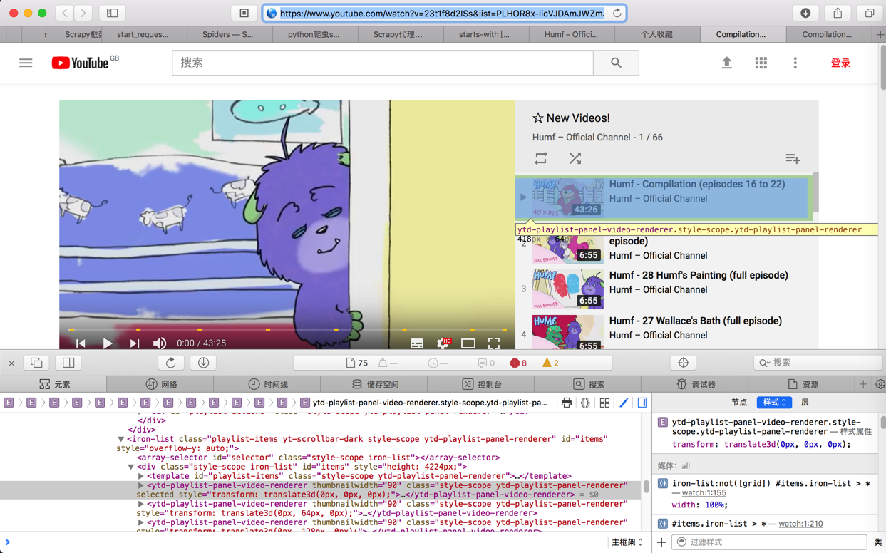
Task: Click the inspector download web archive icon
Action: 203,363
